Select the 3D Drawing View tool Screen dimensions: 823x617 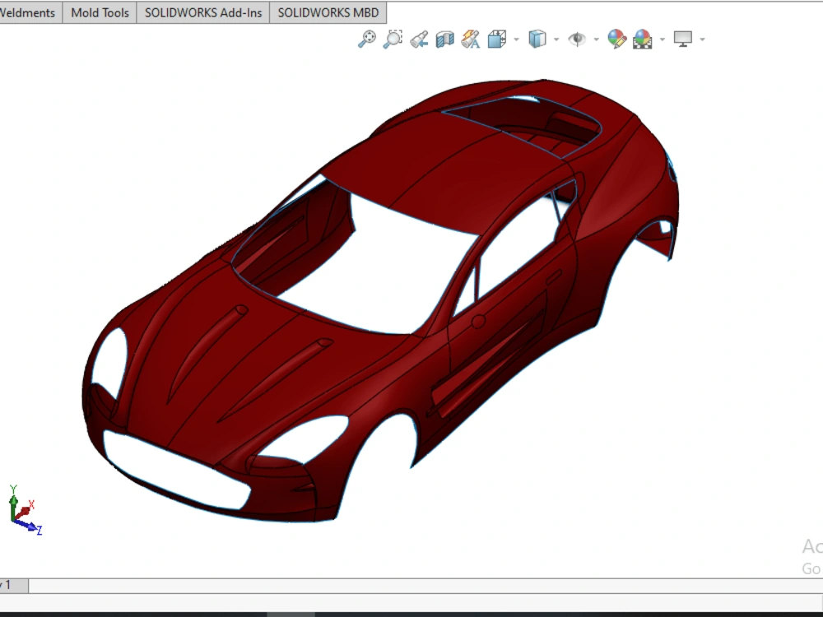470,38
